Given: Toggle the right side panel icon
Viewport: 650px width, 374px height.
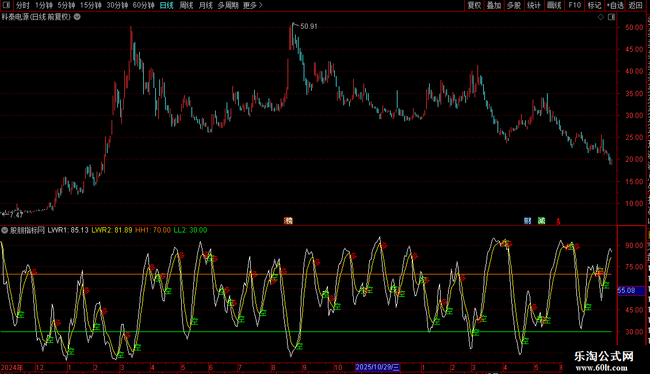Looking at the screenshot, I should coord(611,17).
